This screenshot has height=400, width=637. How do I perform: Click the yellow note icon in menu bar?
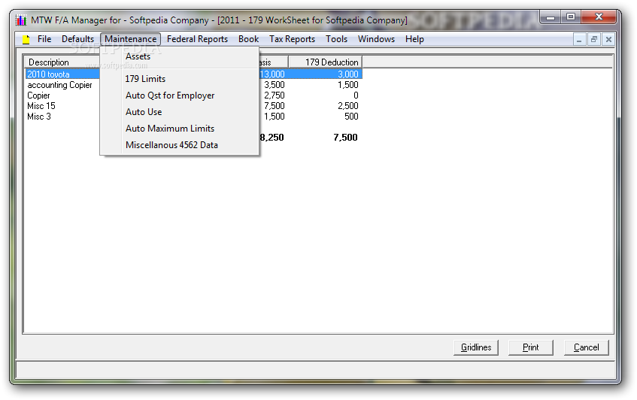tap(26, 39)
